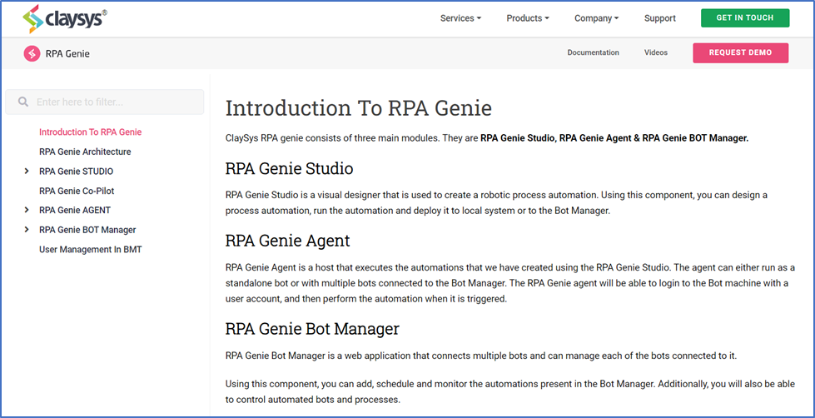Select Introduction To RPA Genie in sidebar
The width and height of the screenshot is (815, 418).
click(x=90, y=132)
